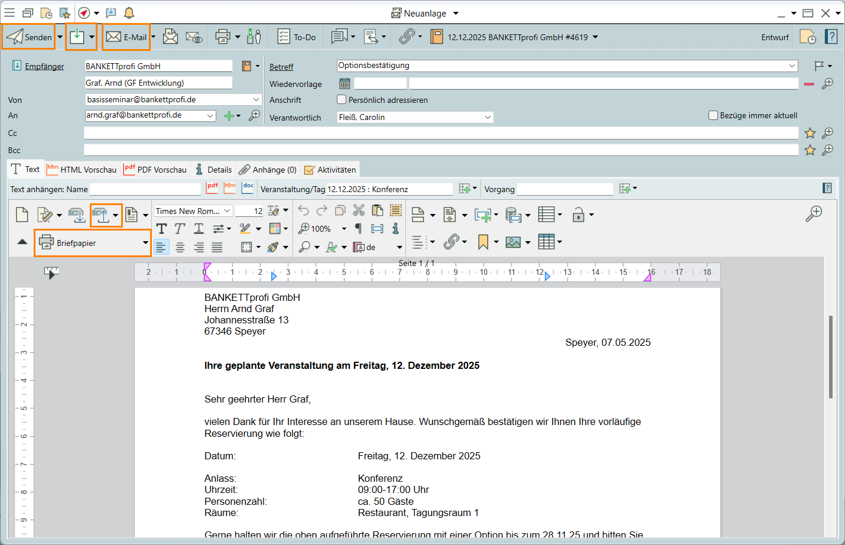The image size is (845, 545).
Task: Center-align the text
Action: point(180,247)
